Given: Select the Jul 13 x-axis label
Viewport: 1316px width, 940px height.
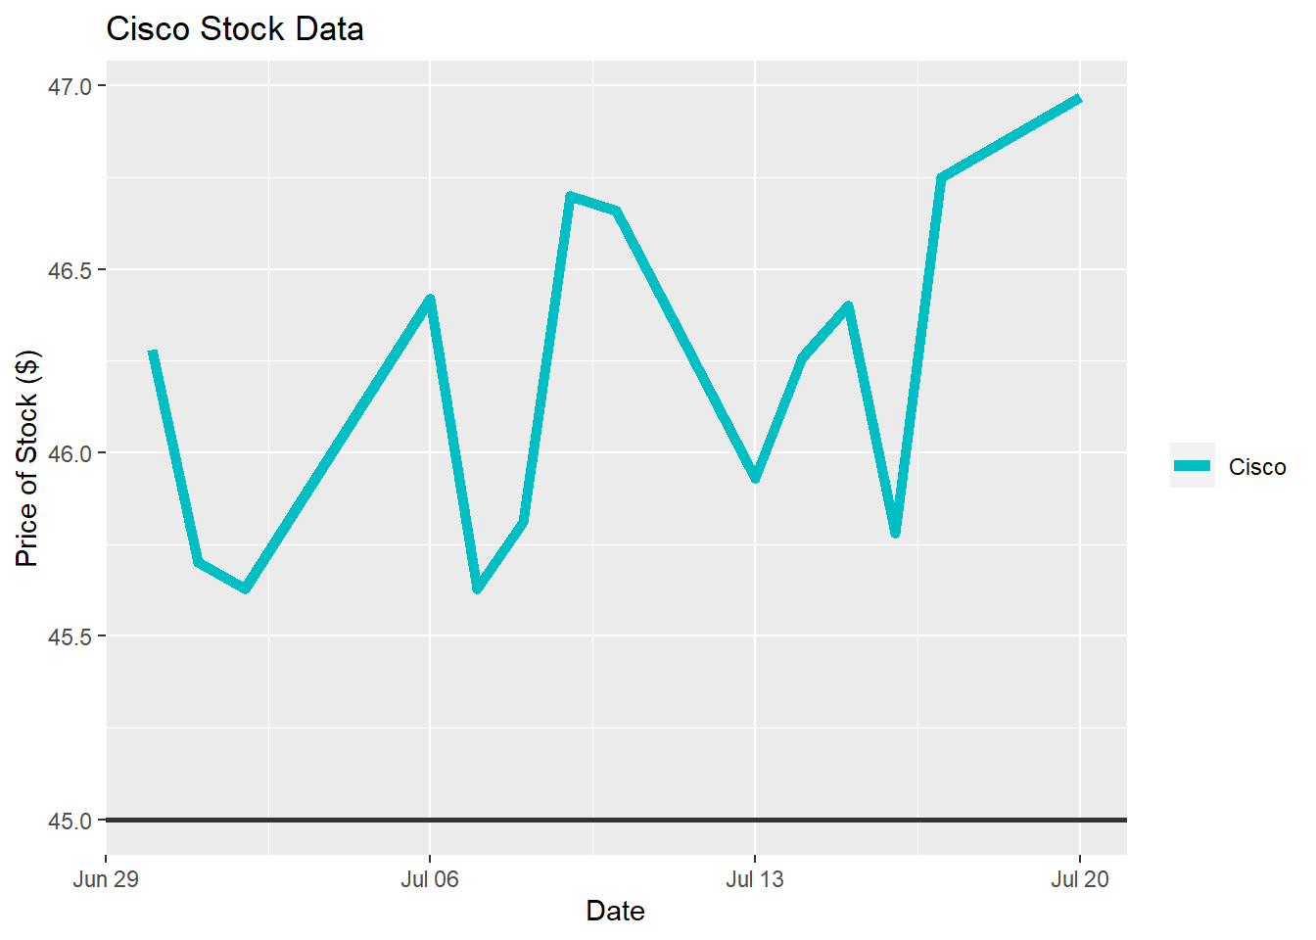Looking at the screenshot, I should tap(755, 879).
